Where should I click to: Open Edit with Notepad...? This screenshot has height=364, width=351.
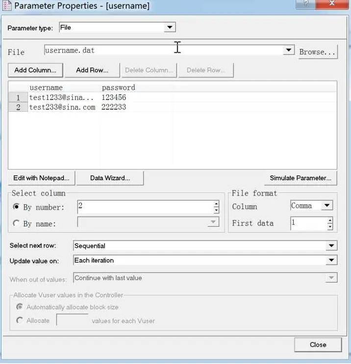pos(41,178)
